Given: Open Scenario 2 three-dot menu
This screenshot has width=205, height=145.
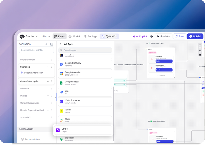Looking at the screenshot, I should pyautogui.click(x=51, y=67).
